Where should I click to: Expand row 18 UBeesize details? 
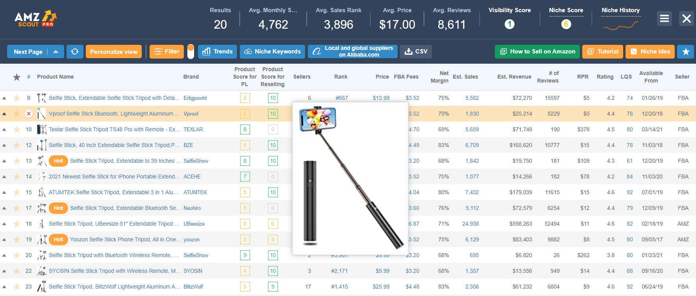tap(4, 224)
